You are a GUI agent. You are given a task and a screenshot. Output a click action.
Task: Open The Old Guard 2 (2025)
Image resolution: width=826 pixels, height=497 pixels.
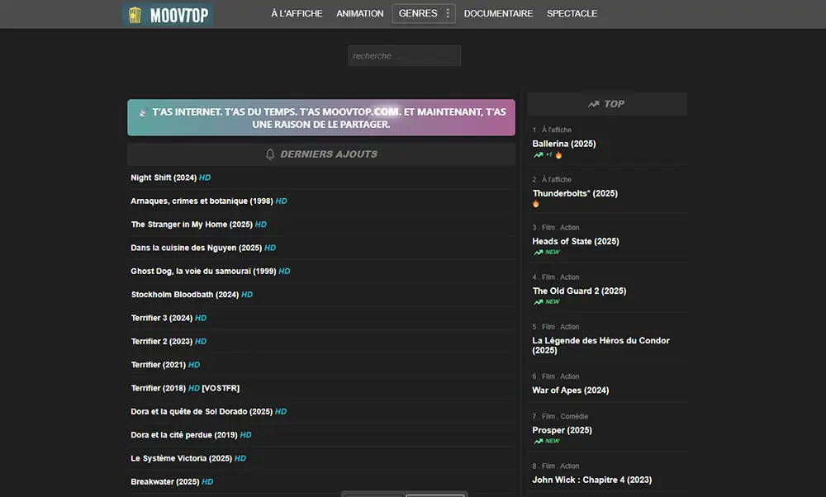pos(579,291)
